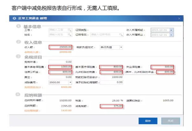The width and height of the screenshot is (192, 131).
Task: Select the 基本养老保险费 input field
Action: [61, 67]
